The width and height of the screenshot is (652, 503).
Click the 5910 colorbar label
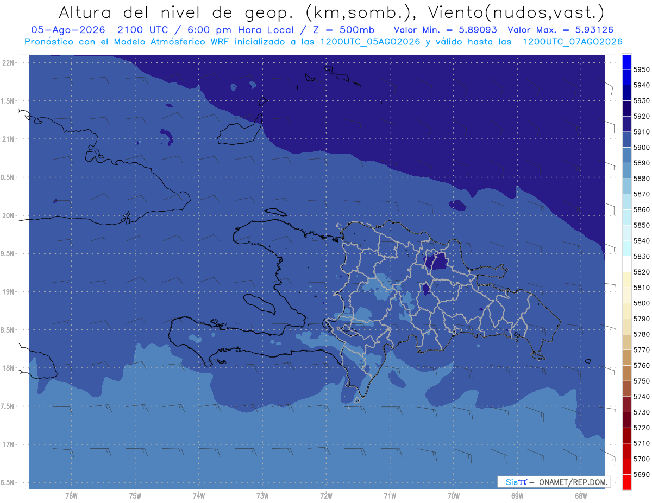point(641,132)
